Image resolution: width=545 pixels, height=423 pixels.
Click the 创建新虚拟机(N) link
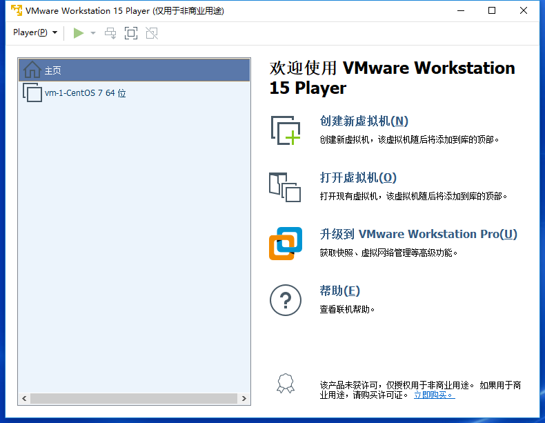click(x=364, y=121)
